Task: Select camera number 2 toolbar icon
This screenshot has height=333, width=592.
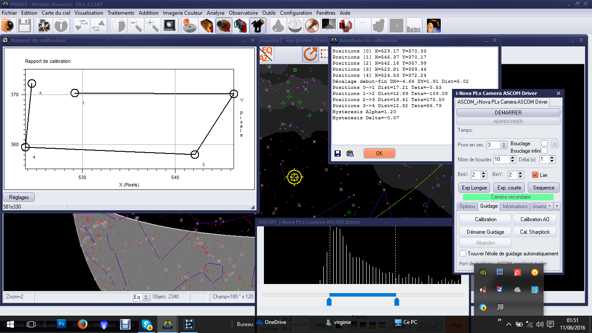Action: 223,26
